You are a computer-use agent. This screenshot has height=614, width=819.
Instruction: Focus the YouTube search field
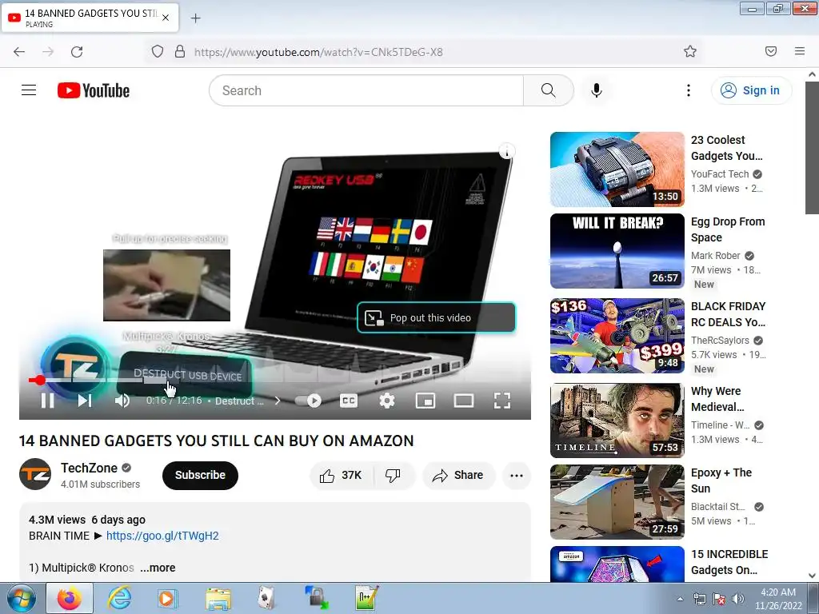coord(366,90)
